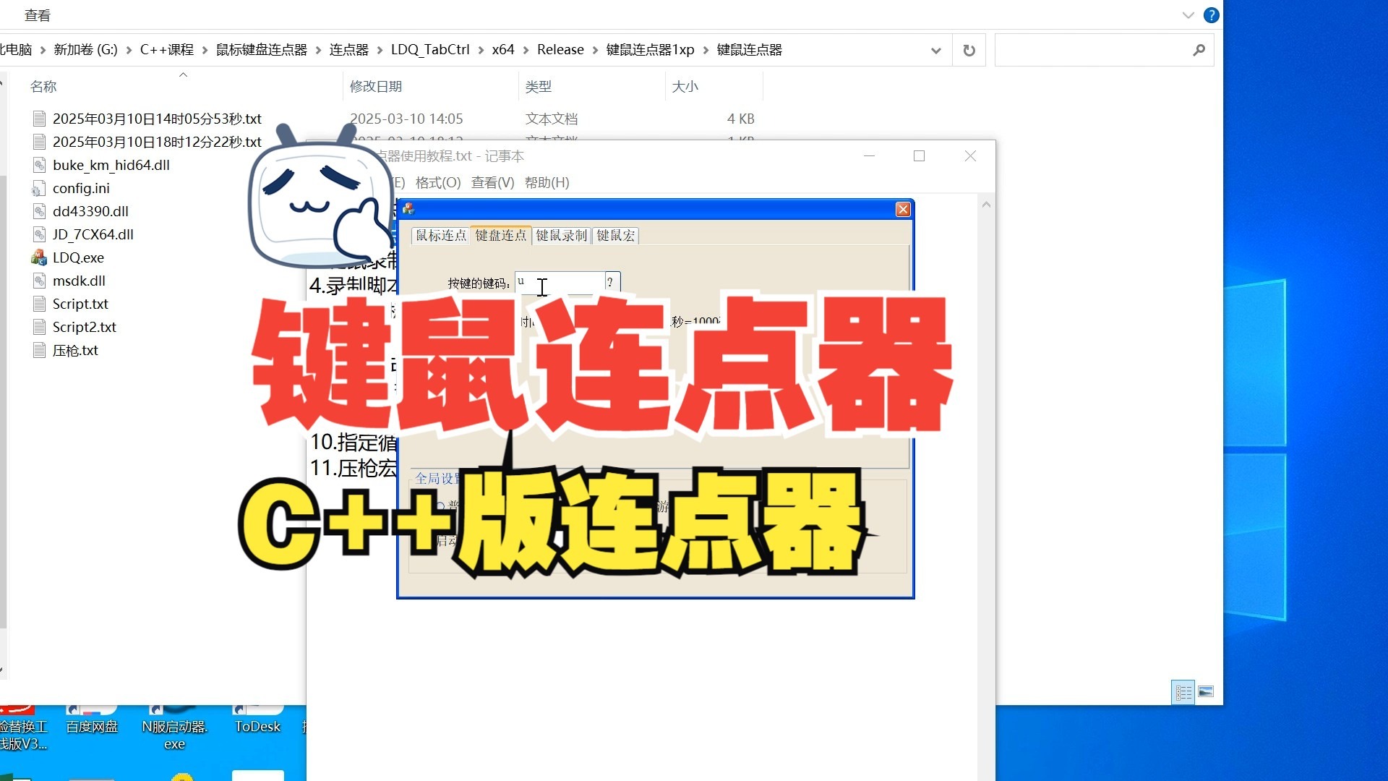Select the LDQ.exe application icon

tap(39, 257)
